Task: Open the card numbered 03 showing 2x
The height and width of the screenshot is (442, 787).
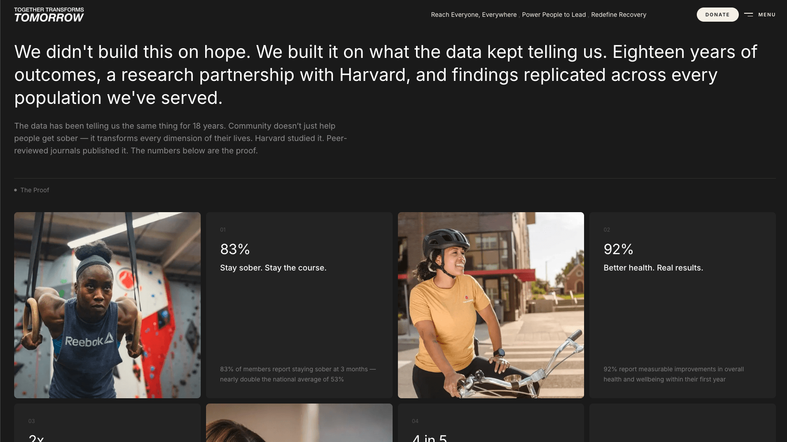Action: (107, 424)
